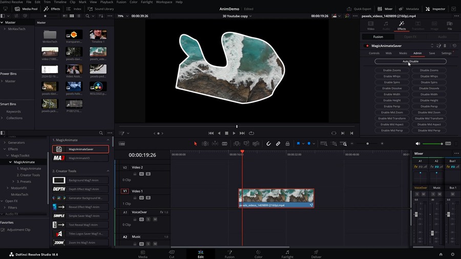Toggle timeline snapping magnet icon

click(x=268, y=144)
